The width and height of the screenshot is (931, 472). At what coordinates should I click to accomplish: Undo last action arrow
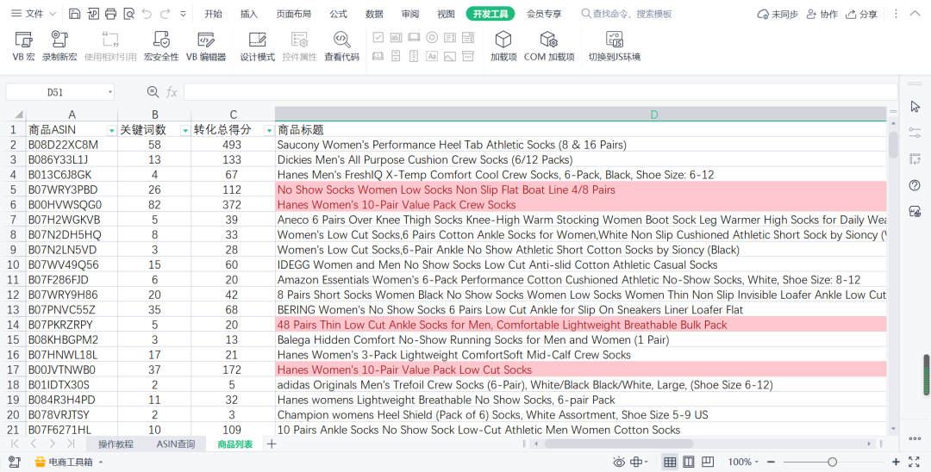(147, 14)
